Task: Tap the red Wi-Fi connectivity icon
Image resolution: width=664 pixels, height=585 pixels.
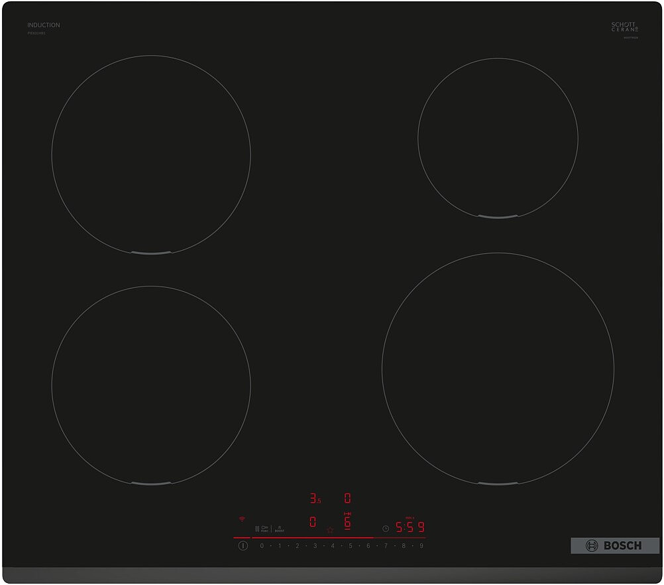Action: pyautogui.click(x=242, y=519)
